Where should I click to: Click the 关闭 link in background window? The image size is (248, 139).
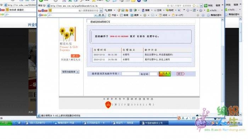[x=30, y=112]
